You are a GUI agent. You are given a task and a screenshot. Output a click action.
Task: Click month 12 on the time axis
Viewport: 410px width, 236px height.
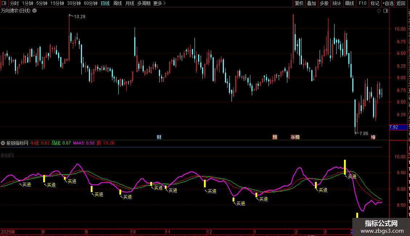tap(209, 232)
